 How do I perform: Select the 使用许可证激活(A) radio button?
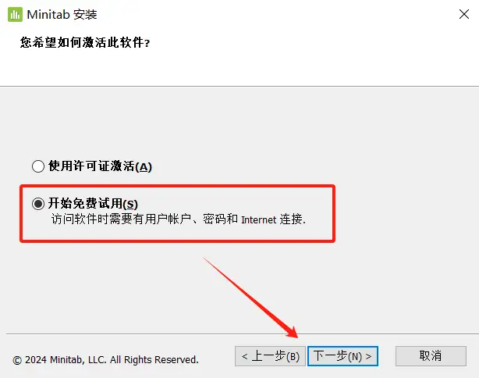[38, 166]
